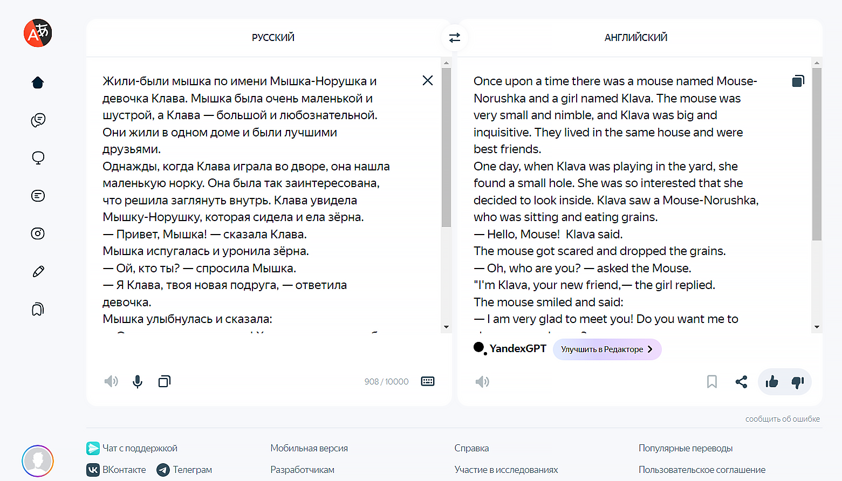This screenshot has width=842, height=481.
Task: Click translation panel scroll-down arrow
Action: coord(817,327)
